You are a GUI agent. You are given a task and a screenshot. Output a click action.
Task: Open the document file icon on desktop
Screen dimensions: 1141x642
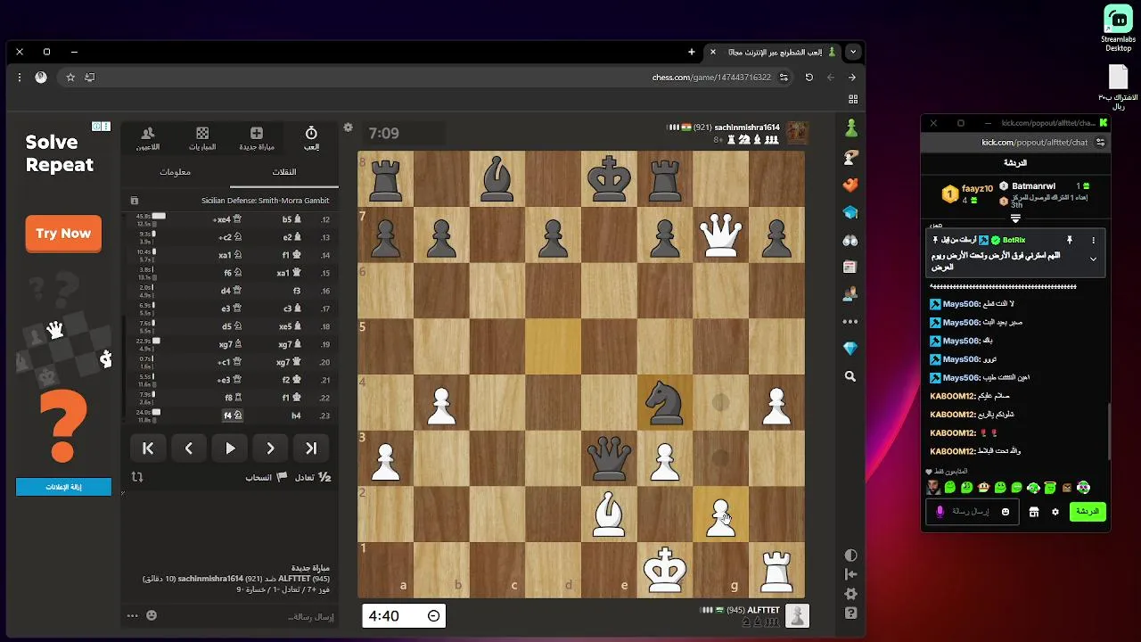click(x=1118, y=87)
